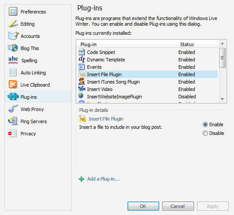Open the Insert File Plugin details link
This screenshot has height=215, width=234.
tap(106, 119)
